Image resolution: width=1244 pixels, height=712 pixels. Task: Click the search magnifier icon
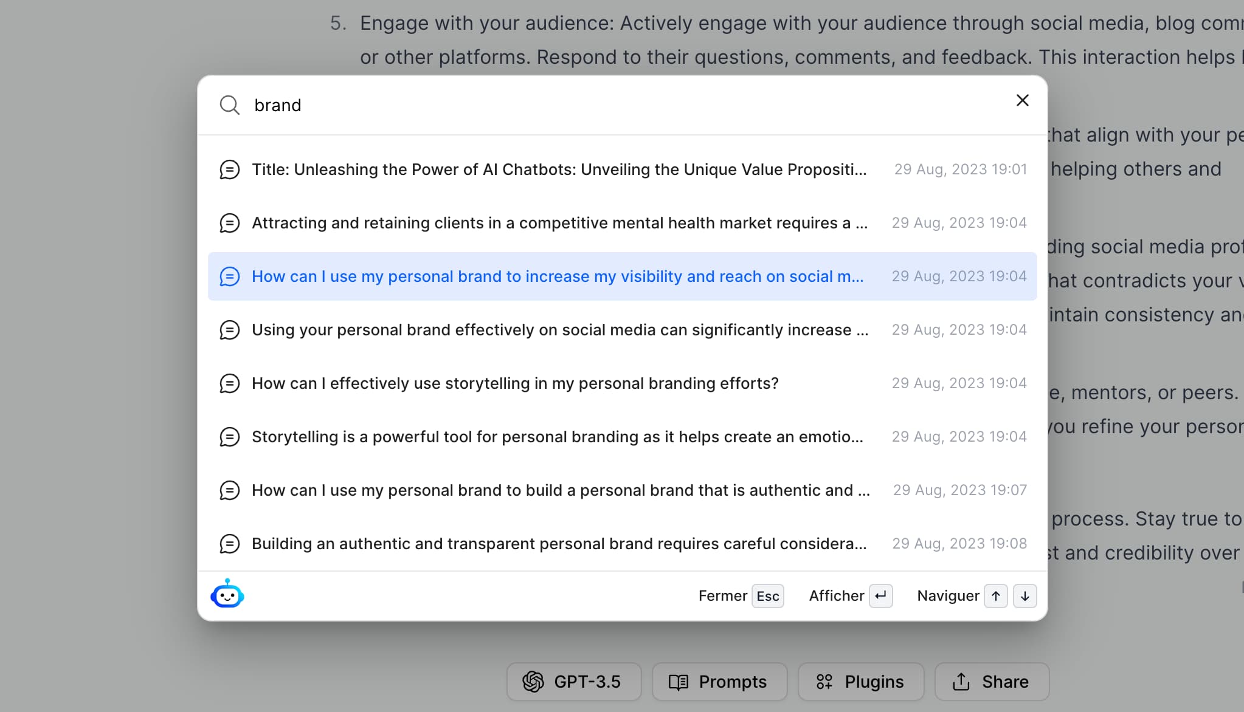coord(229,105)
